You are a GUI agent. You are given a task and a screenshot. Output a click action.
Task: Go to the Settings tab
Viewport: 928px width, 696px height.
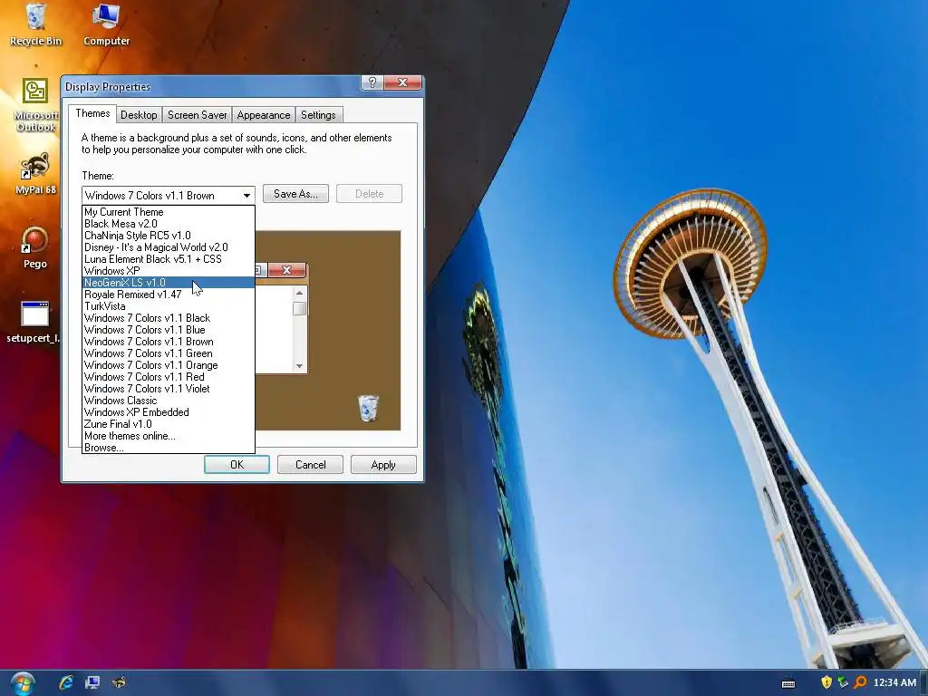pyautogui.click(x=318, y=115)
